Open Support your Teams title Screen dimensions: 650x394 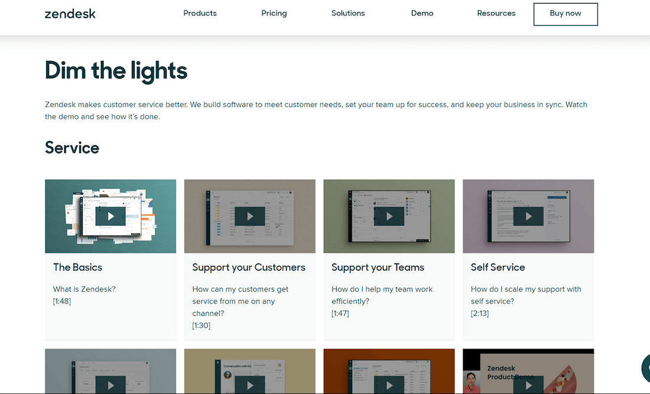pos(378,268)
